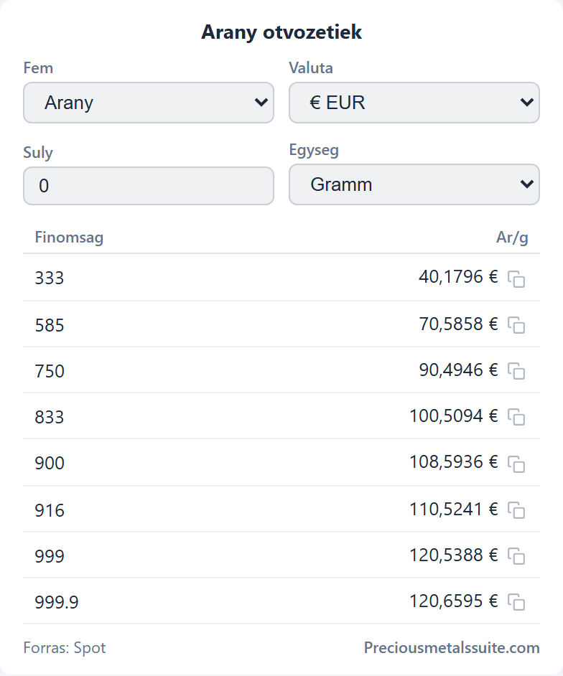Copy the 833 fineness price

[516, 417]
